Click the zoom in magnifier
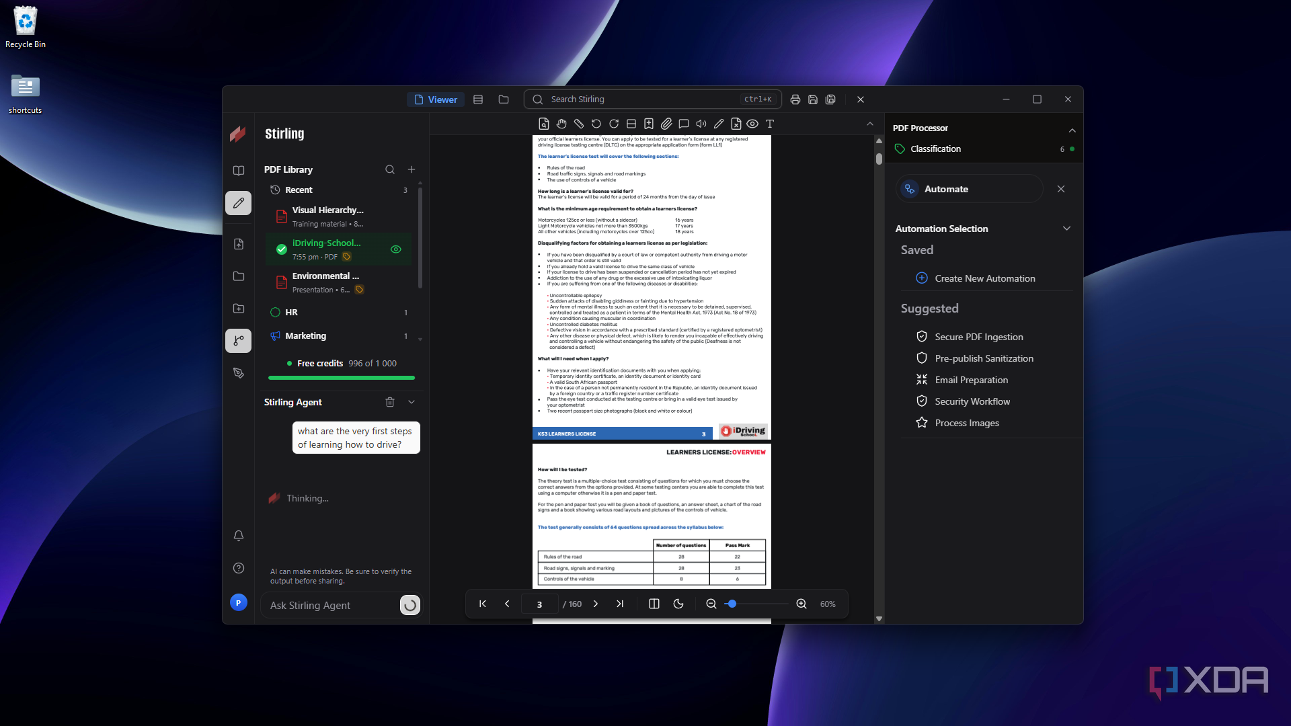The height and width of the screenshot is (726, 1291). coord(801,604)
